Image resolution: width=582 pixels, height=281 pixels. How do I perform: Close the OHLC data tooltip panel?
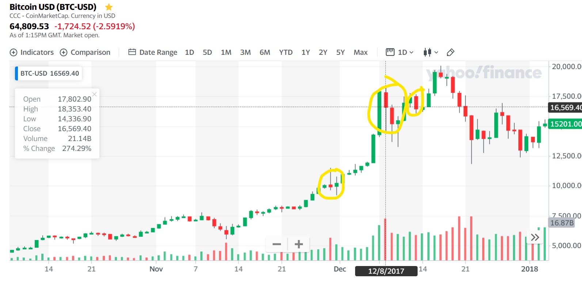[x=95, y=94]
